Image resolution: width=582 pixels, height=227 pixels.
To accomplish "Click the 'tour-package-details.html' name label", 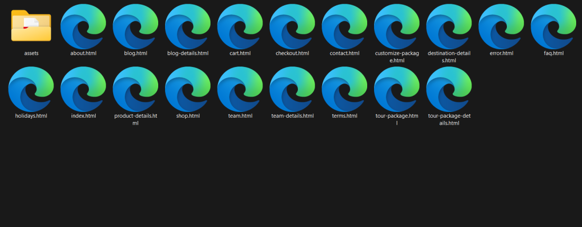I will pos(449,119).
